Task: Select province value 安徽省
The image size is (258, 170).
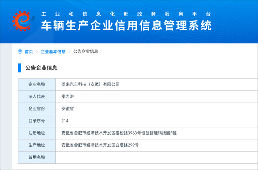Action: (x=67, y=109)
